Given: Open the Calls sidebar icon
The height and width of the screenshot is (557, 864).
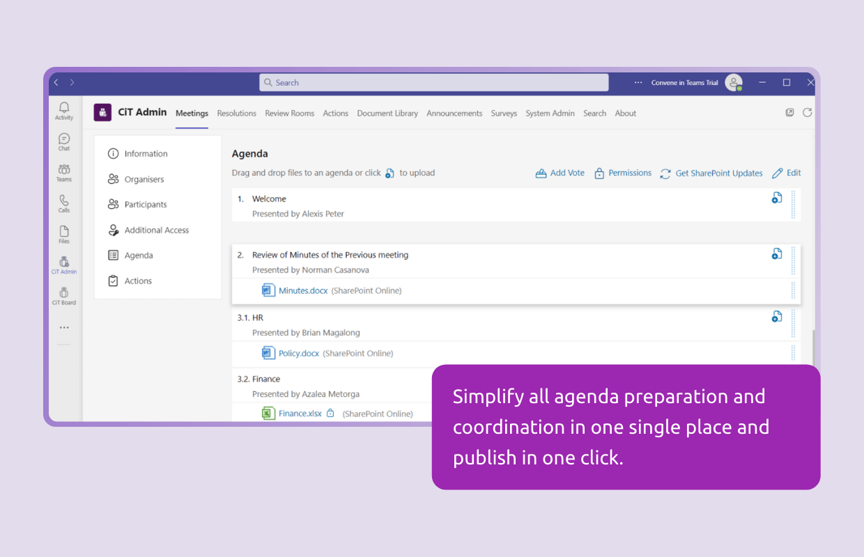Looking at the screenshot, I should [64, 203].
